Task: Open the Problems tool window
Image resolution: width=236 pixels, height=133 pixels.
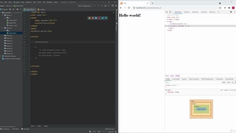Action: point(5,129)
